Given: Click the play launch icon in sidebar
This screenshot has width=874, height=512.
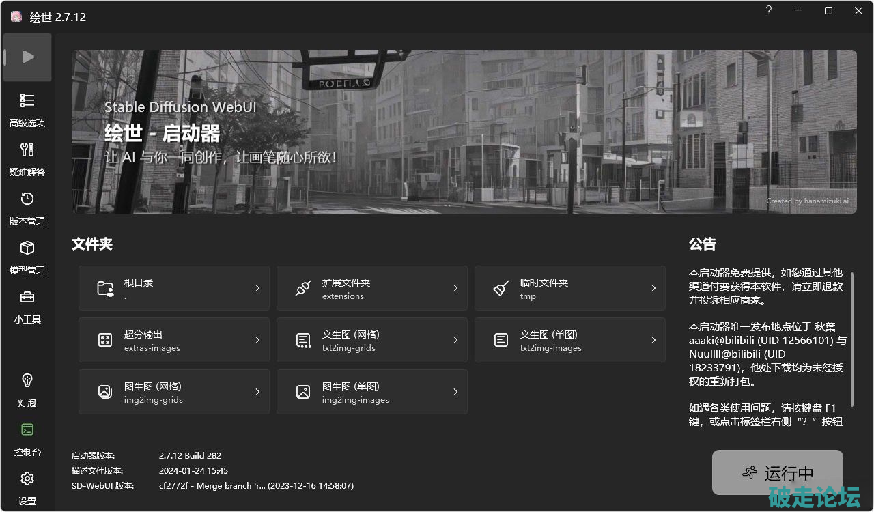Looking at the screenshot, I should (x=27, y=57).
